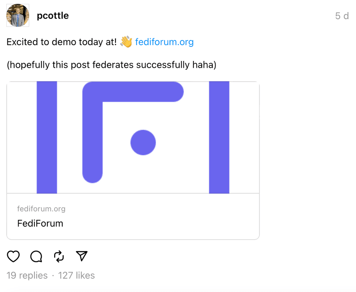Open replies via the comment bubble icon
The width and height of the screenshot is (356, 292).
[36, 256]
